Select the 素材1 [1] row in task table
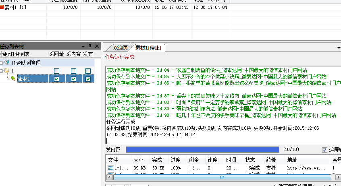This screenshot has height=186, width=341. coord(115,7)
